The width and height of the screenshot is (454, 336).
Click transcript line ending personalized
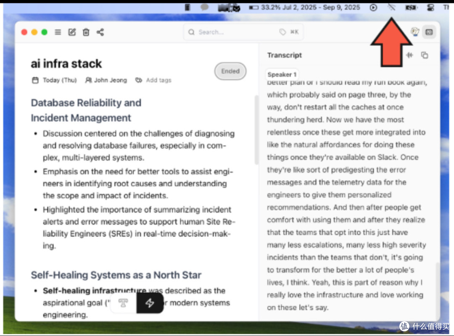(329, 195)
